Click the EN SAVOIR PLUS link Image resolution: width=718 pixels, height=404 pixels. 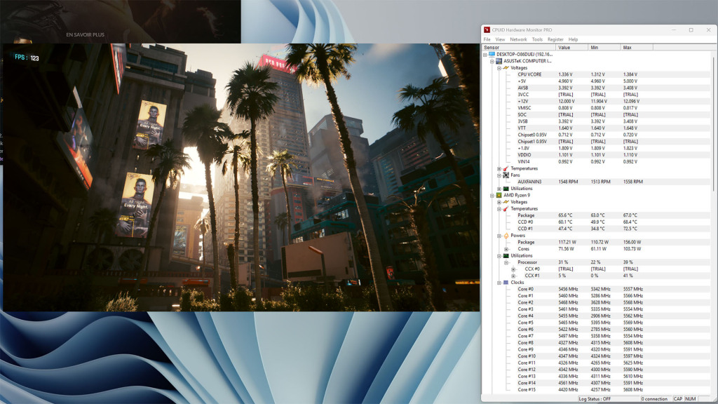85,34
